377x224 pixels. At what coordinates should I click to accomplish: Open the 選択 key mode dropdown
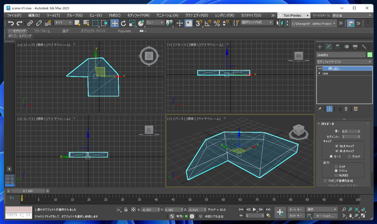321,209
